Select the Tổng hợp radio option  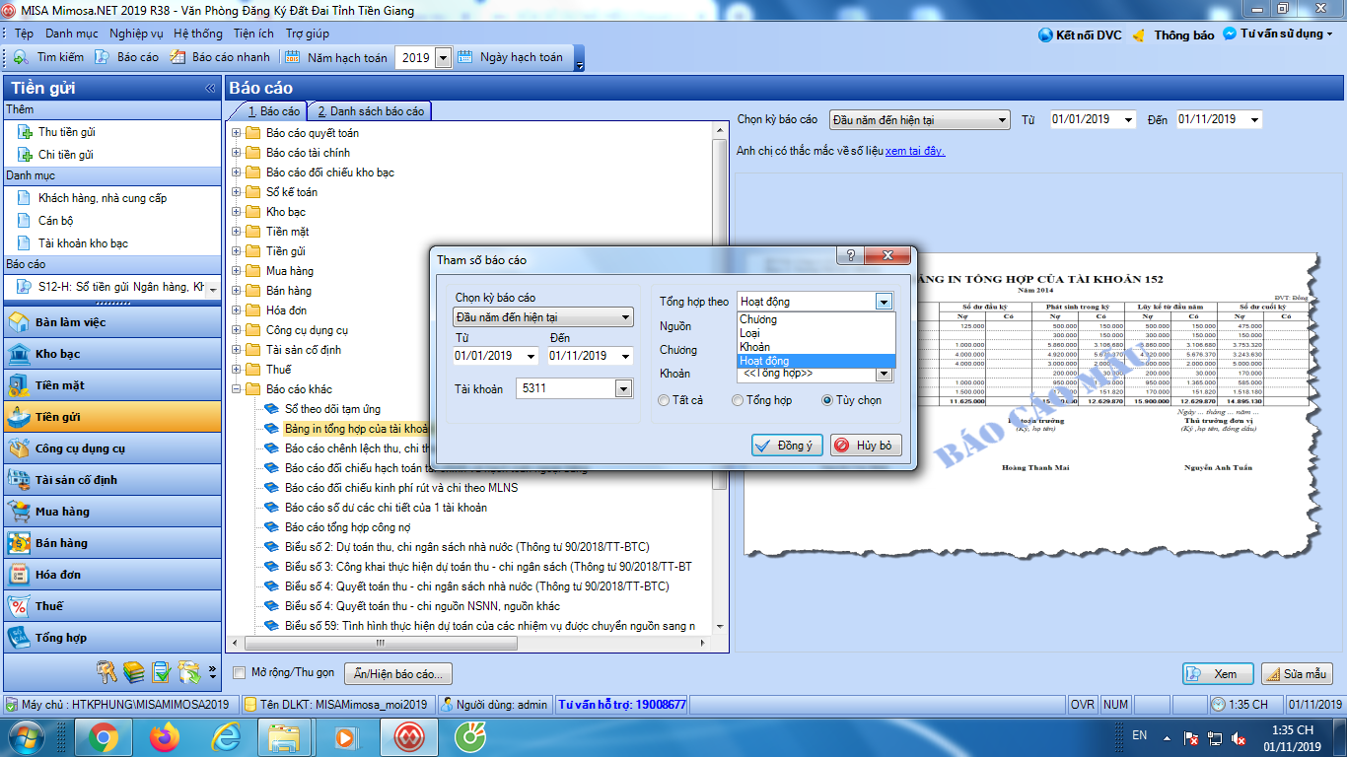coord(738,400)
